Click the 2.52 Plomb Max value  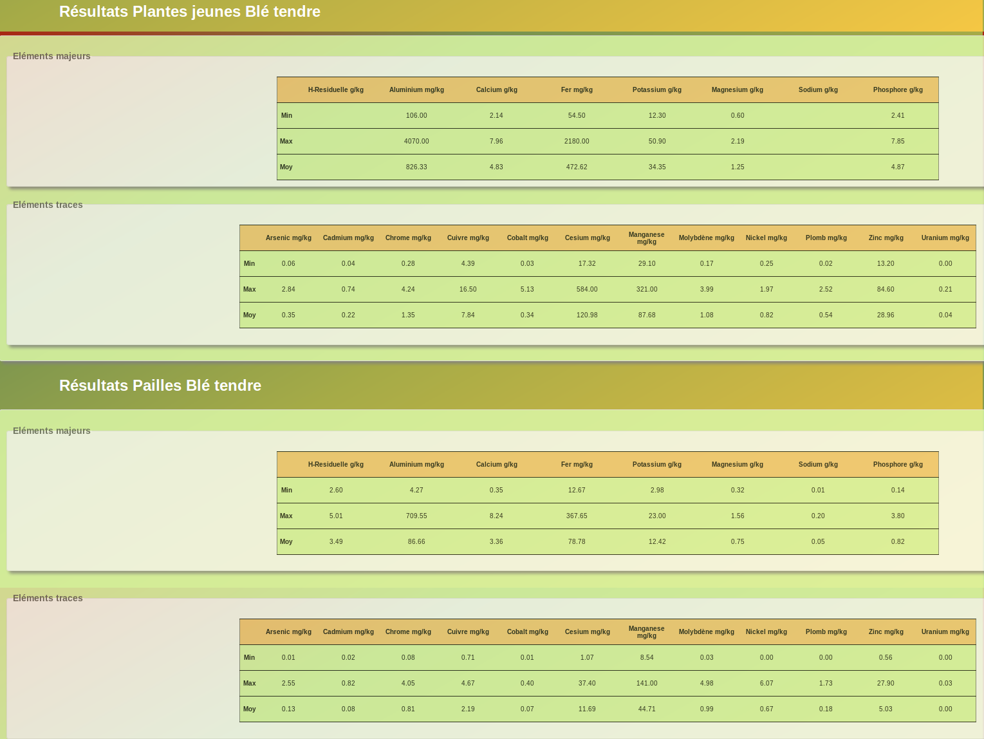826,289
